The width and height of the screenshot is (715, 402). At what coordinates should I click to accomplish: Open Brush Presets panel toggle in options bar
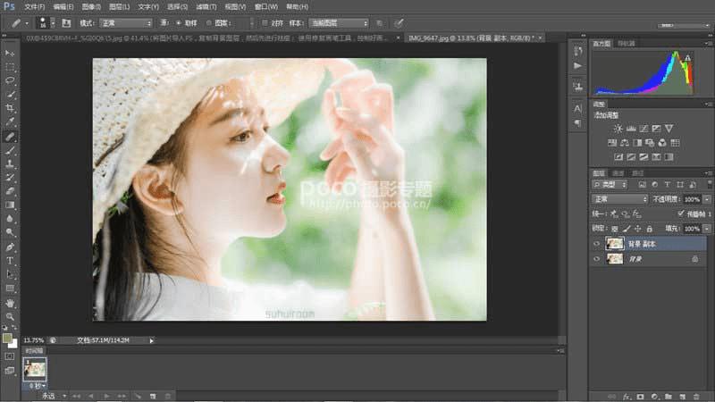pos(66,23)
